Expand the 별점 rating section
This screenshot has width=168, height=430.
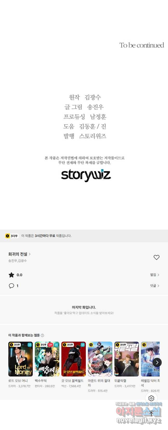[x=154, y=275]
